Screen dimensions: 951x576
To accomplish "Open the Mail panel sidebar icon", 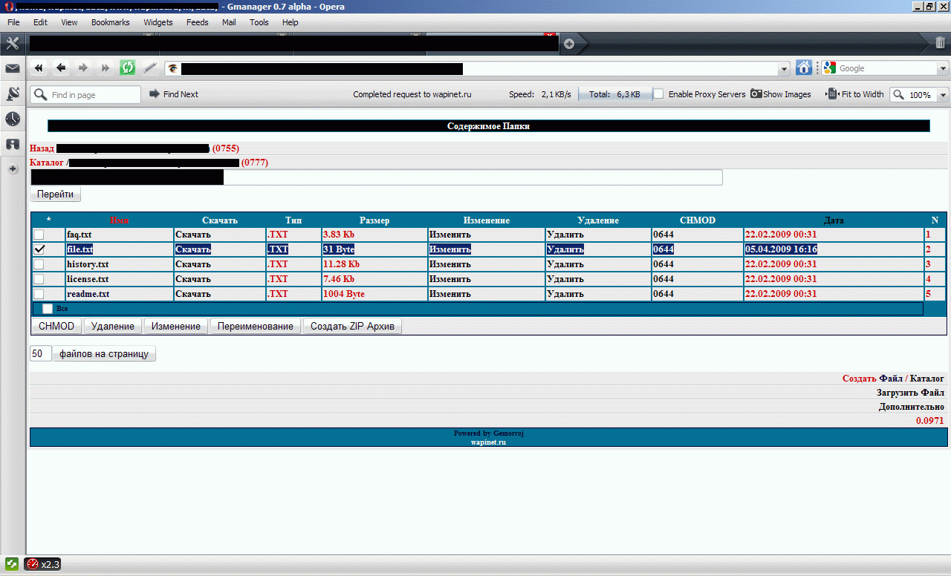I will coord(13,69).
